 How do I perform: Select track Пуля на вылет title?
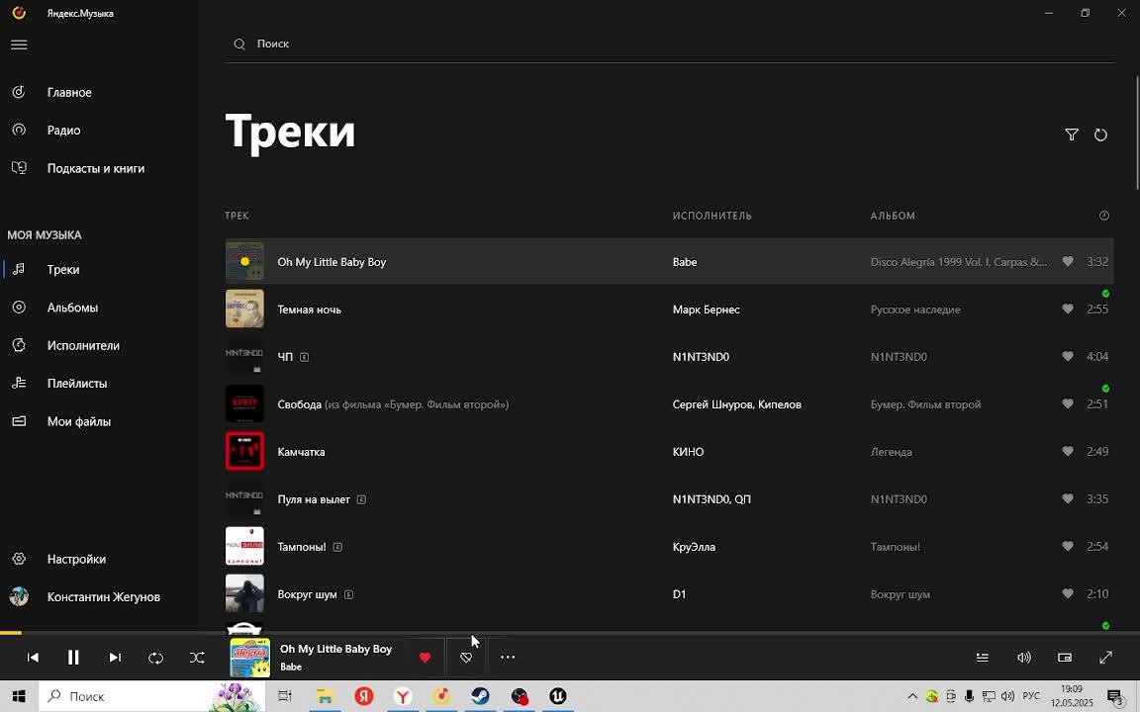314,499
